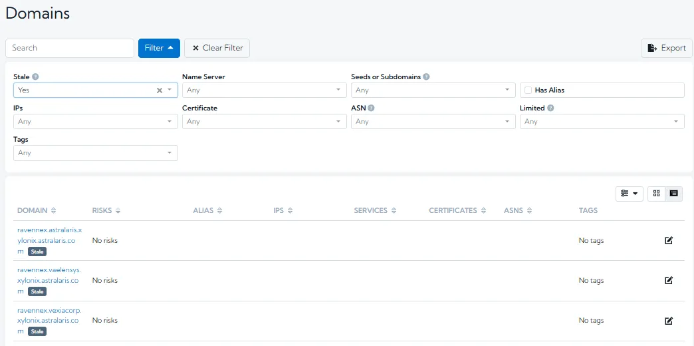Edit the ravennex.vaelensys domain row
This screenshot has height=346, width=694.
pos(669,280)
